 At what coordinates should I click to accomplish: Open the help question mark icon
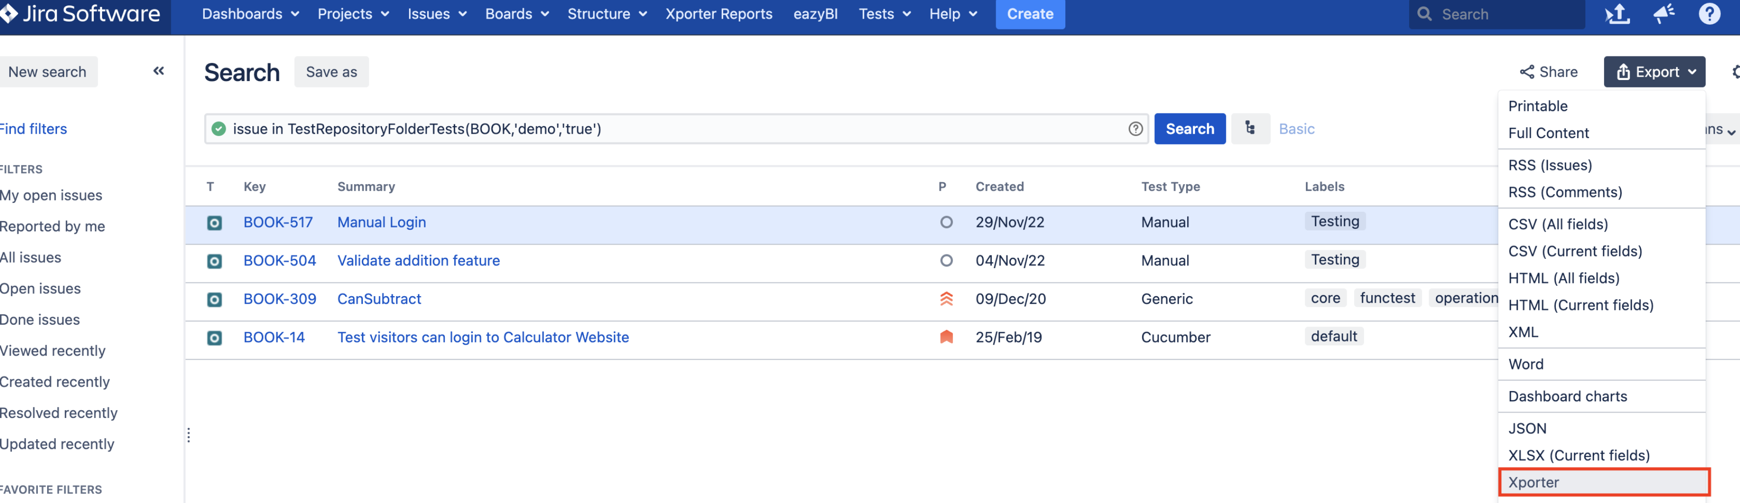[1709, 14]
